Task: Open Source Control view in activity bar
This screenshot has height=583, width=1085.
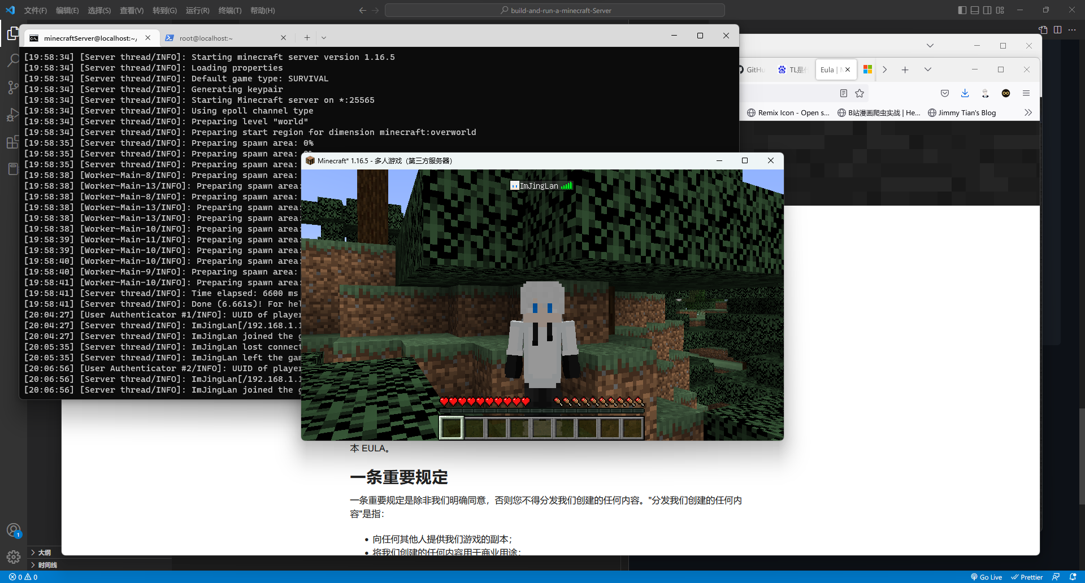Action: pyautogui.click(x=12, y=88)
